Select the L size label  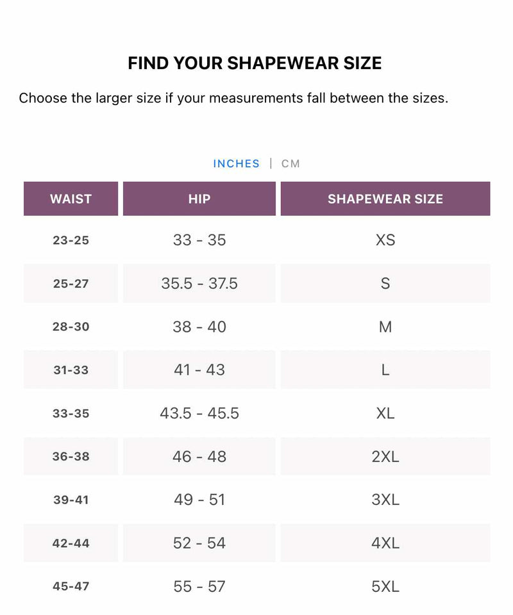pyautogui.click(x=385, y=370)
